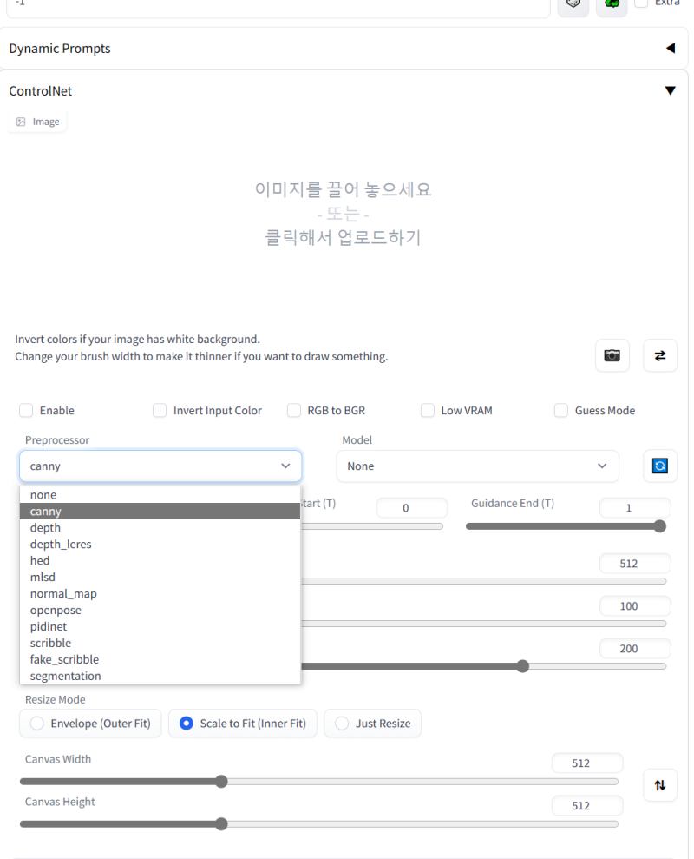The height and width of the screenshot is (859, 694).
Task: Collapse the ControlNet section
Action: click(670, 89)
